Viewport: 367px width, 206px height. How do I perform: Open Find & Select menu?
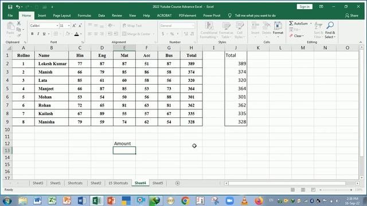point(330,30)
